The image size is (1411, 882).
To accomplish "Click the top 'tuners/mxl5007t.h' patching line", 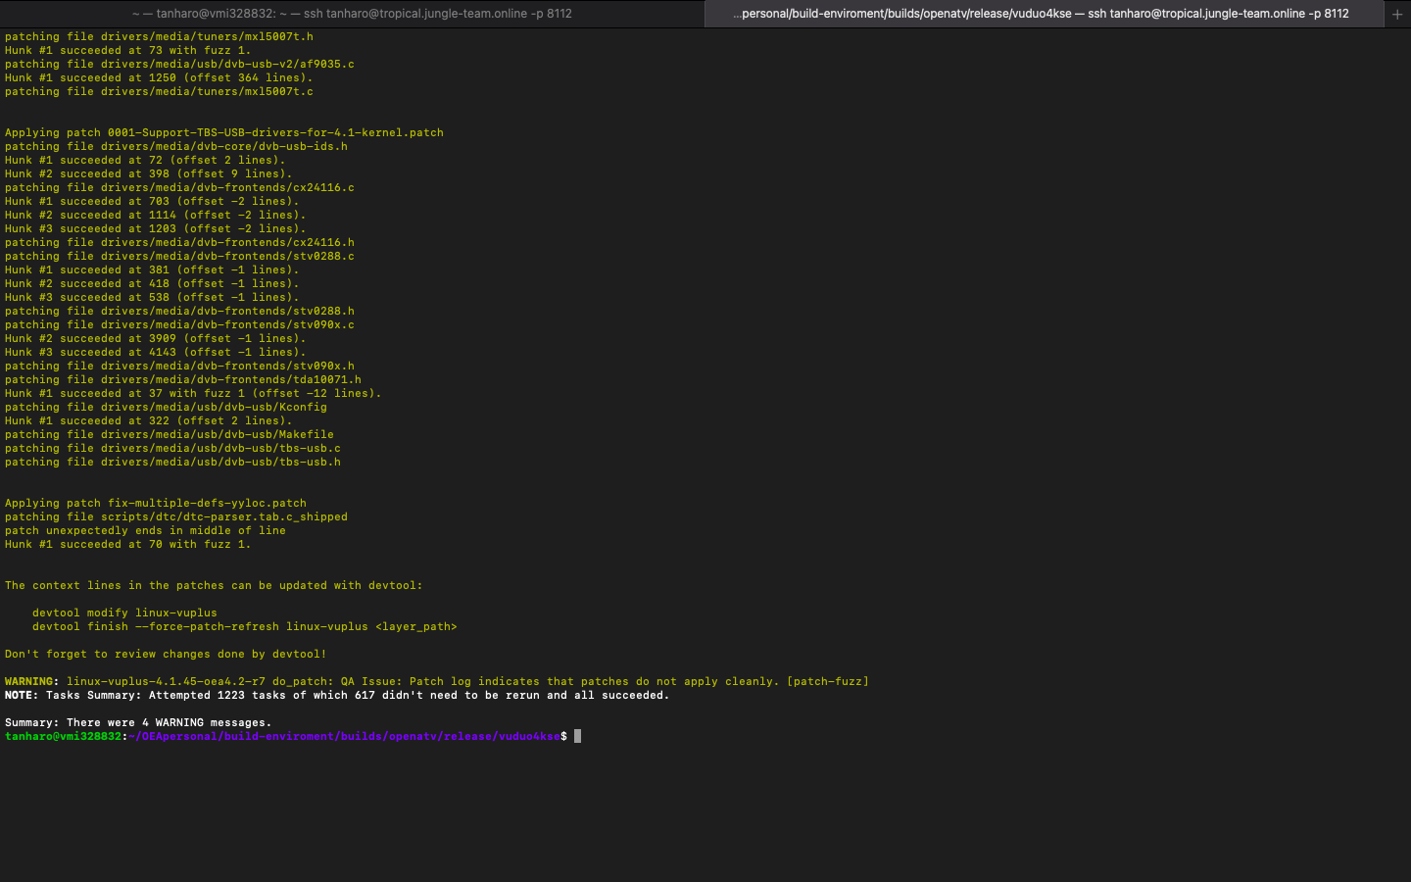I will (x=159, y=36).
